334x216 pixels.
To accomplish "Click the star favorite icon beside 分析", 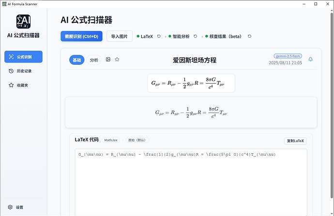I will pos(117,59).
